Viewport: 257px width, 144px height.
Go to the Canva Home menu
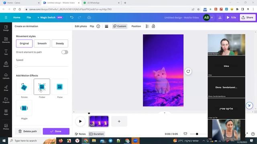(x=17, y=18)
